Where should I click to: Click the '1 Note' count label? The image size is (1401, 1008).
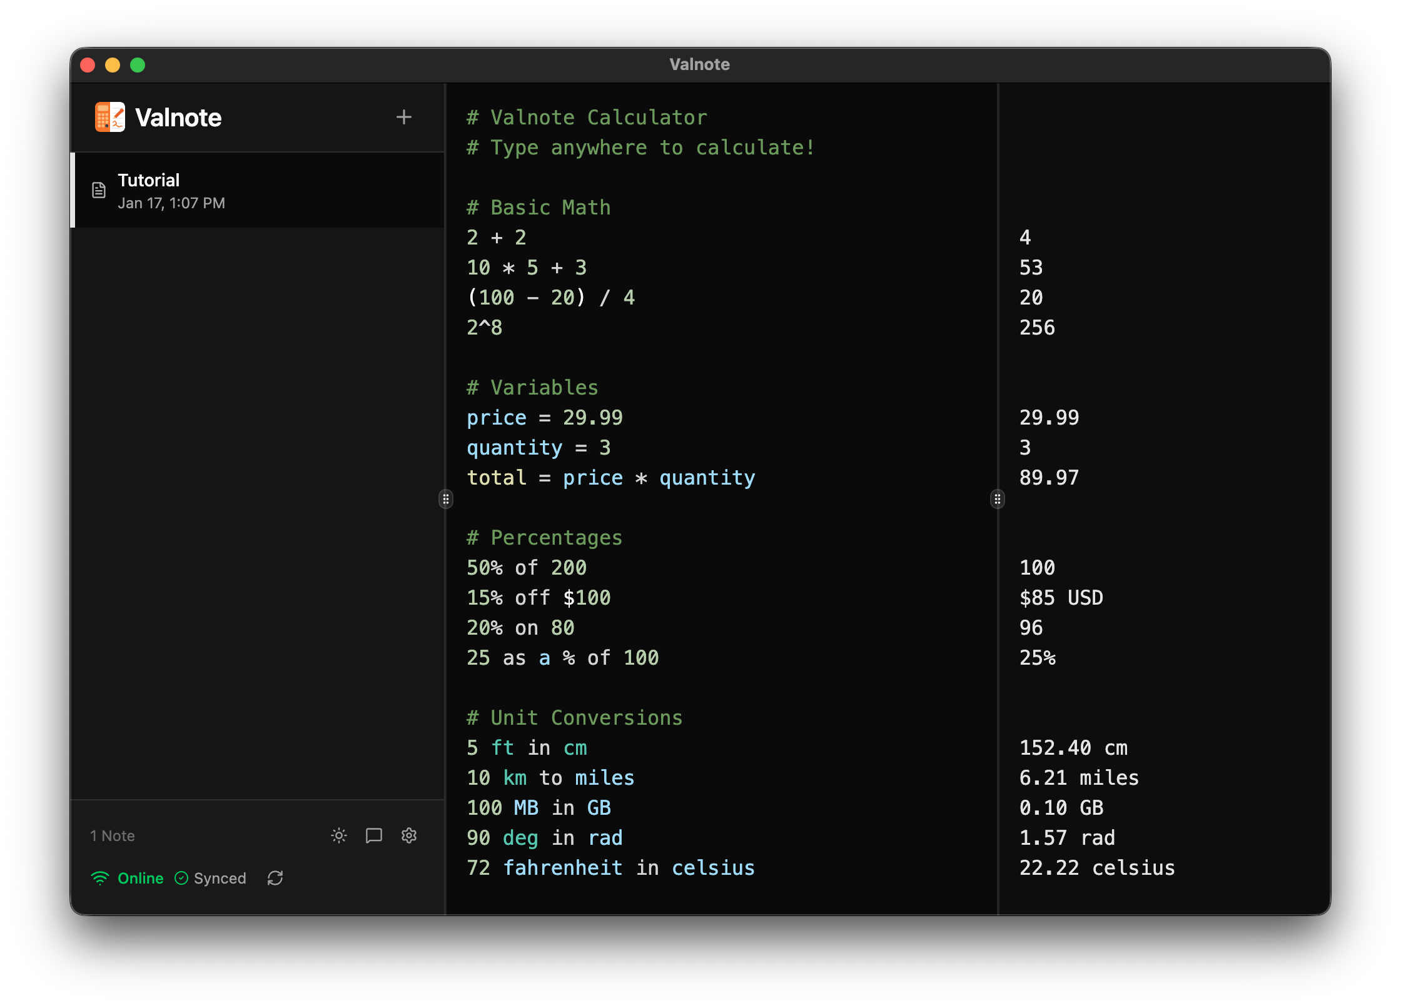coord(113,836)
